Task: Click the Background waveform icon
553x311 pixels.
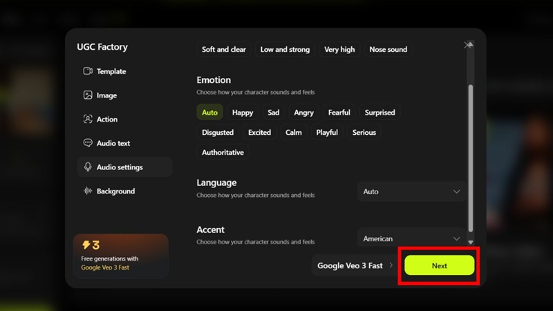Action: coord(88,191)
